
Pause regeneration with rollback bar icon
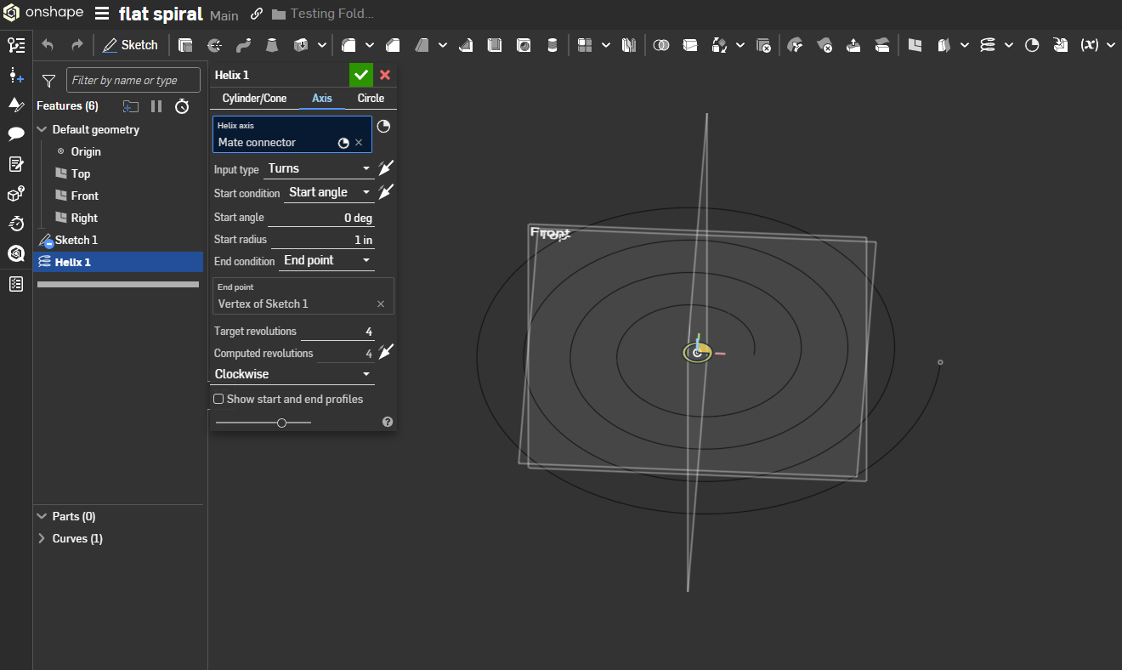pyautogui.click(x=156, y=106)
